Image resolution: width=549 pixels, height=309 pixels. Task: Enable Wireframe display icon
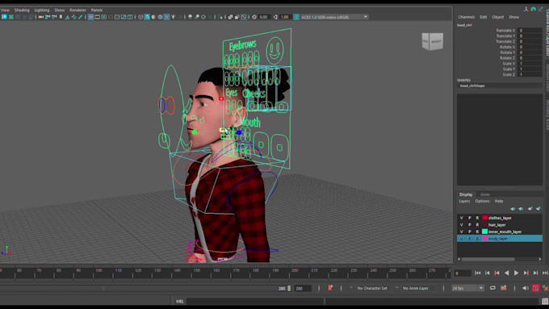tap(140, 17)
